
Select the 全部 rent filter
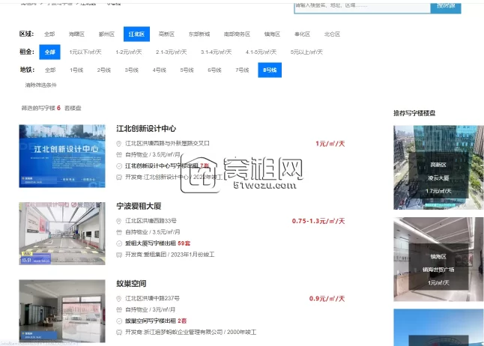point(49,52)
